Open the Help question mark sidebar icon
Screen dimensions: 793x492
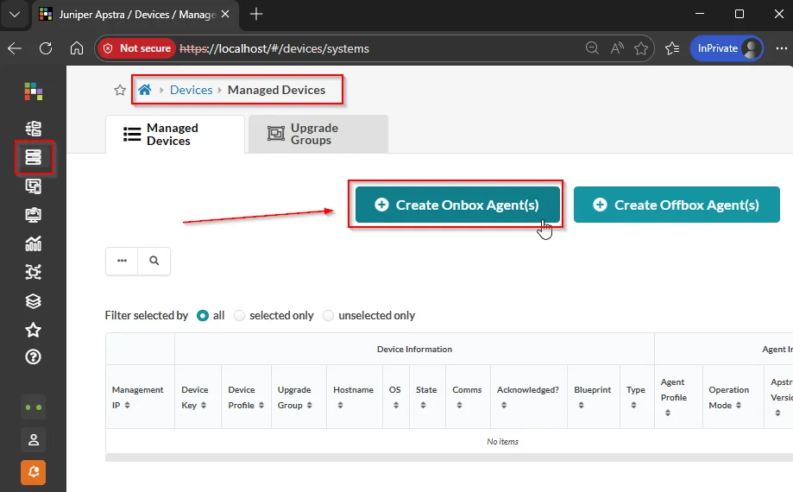coord(34,357)
